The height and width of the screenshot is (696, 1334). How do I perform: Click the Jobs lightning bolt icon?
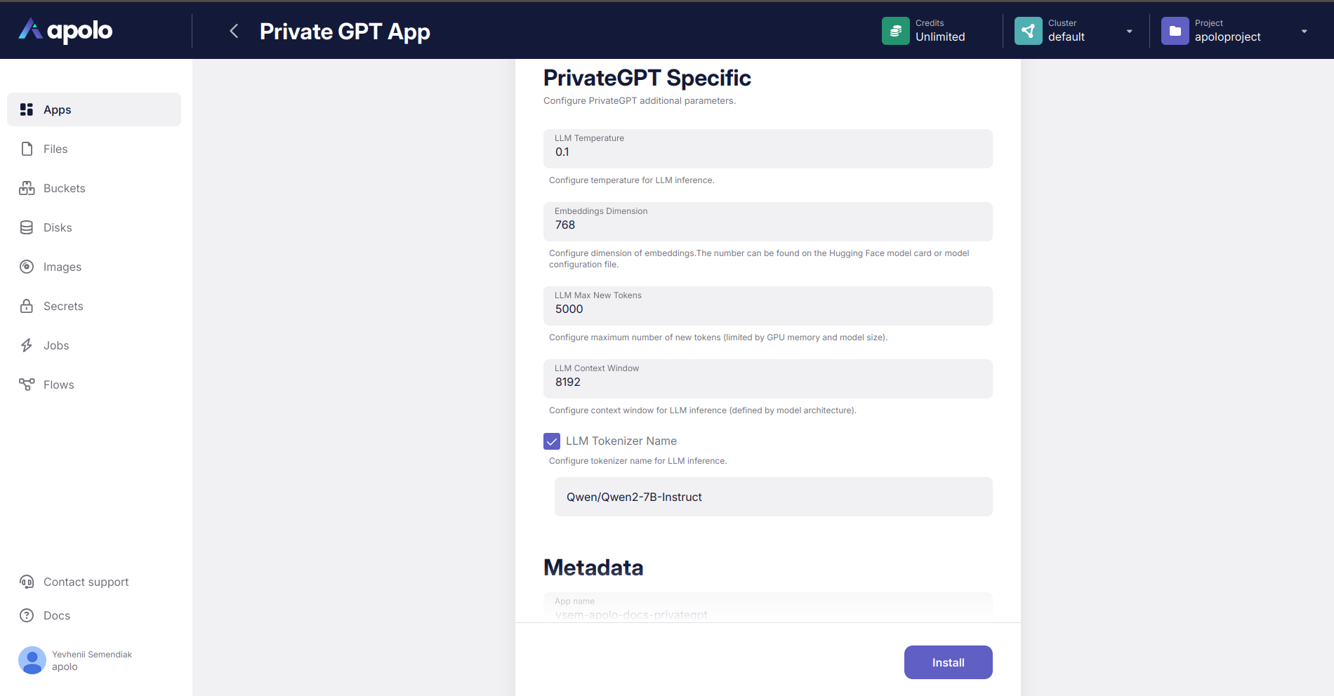[x=27, y=345]
